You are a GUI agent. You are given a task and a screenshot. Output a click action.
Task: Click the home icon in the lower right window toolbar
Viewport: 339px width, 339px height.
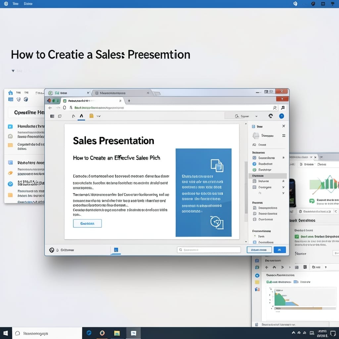[x=274, y=267]
